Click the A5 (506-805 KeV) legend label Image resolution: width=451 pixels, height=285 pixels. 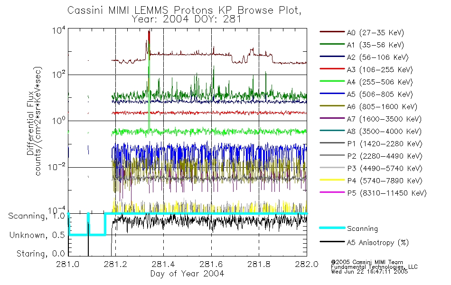tap(379, 95)
